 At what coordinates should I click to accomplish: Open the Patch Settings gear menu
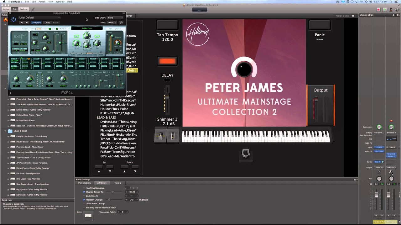coord(355,179)
